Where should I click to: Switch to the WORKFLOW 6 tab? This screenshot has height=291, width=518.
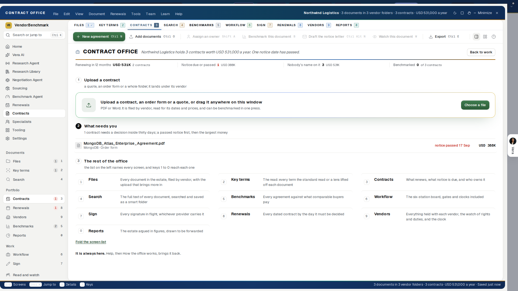pyautogui.click(x=238, y=25)
